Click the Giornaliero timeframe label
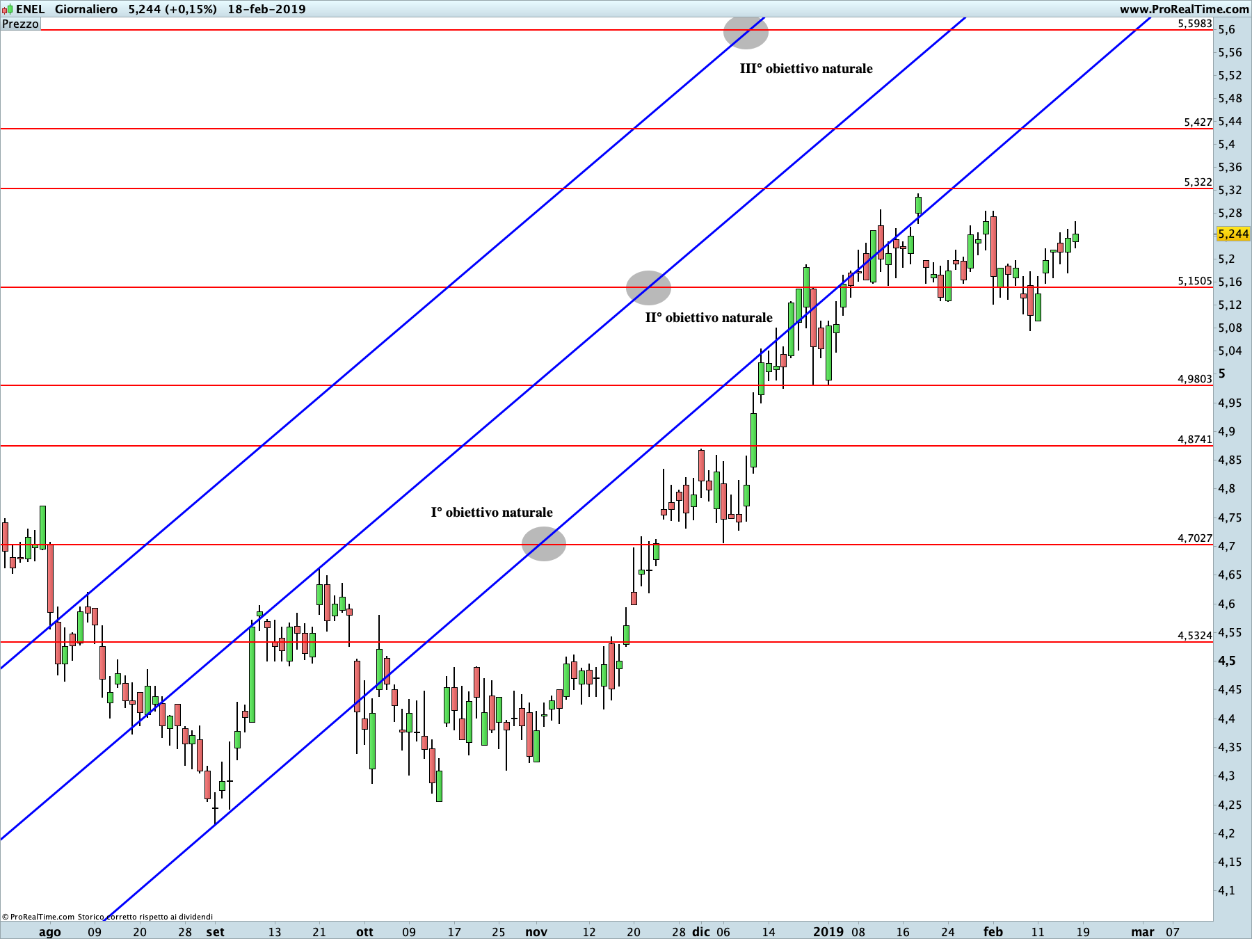Viewport: 1252px width, 939px height. [87, 9]
